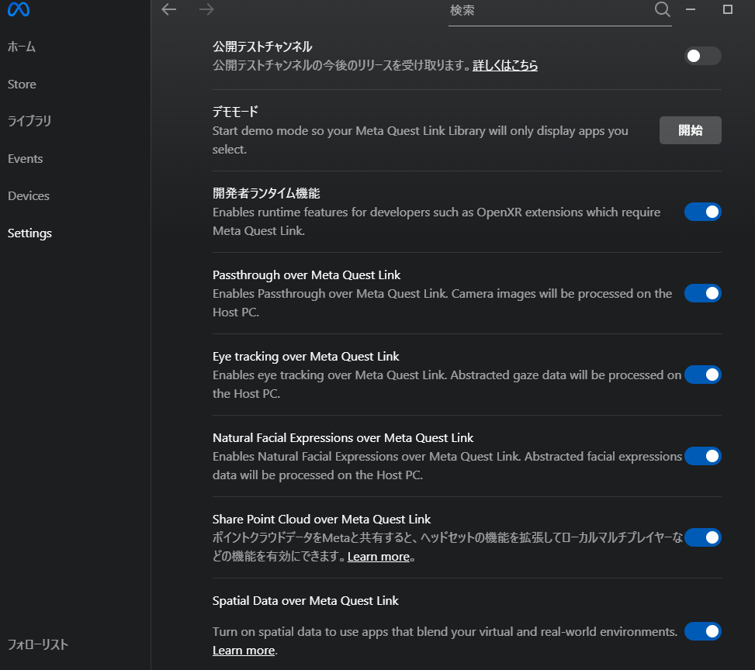Click the 'Eye tracking over Meta Quest Link' title
This screenshot has width=755, height=670.
pyautogui.click(x=306, y=356)
